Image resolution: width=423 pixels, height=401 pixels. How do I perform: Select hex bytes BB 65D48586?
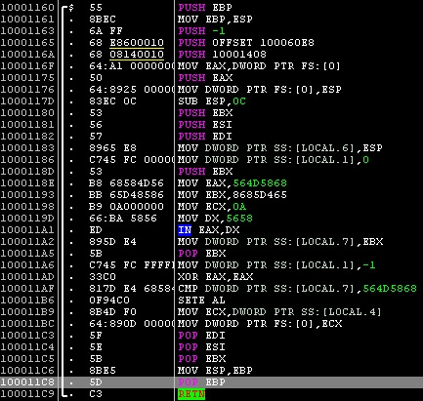tap(126, 195)
